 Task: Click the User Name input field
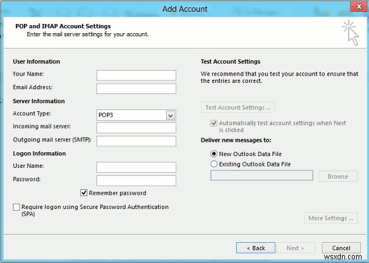[136, 167]
